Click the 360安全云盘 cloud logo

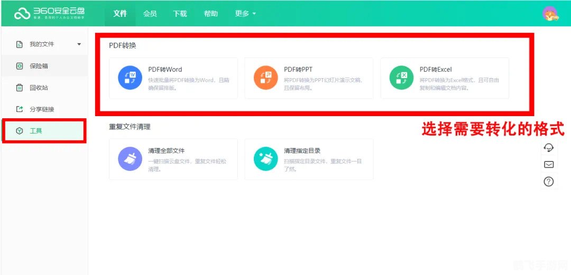pyautogui.click(x=22, y=13)
